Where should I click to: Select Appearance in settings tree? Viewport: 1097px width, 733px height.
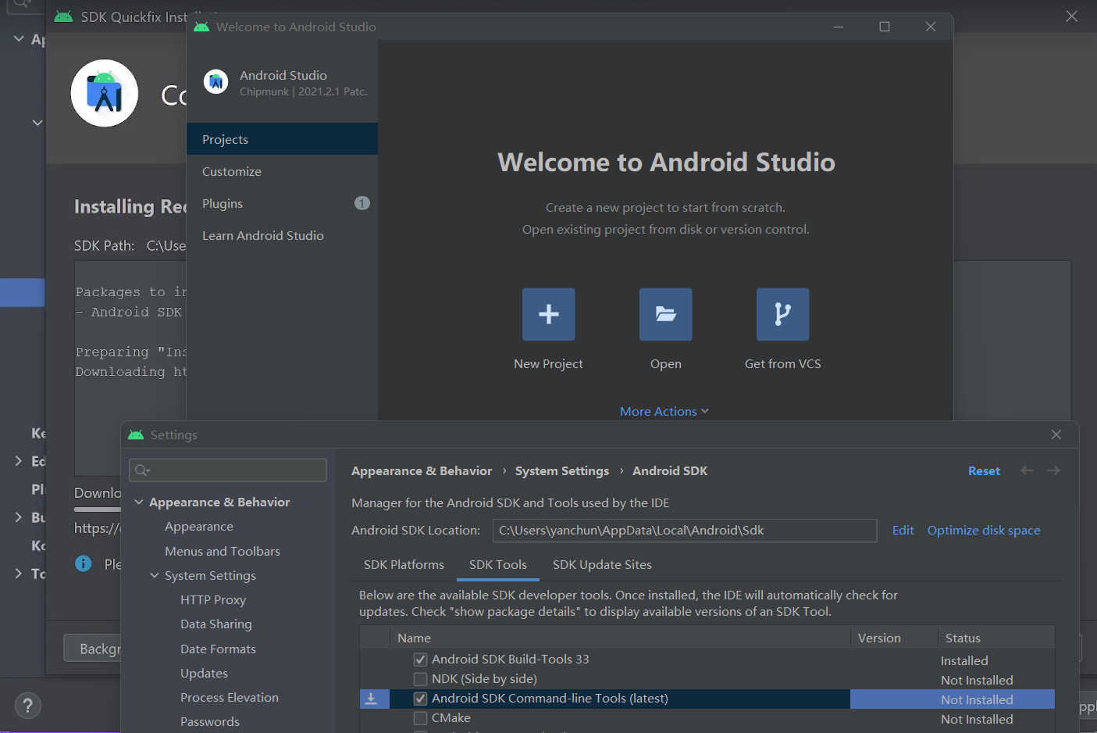pos(199,526)
